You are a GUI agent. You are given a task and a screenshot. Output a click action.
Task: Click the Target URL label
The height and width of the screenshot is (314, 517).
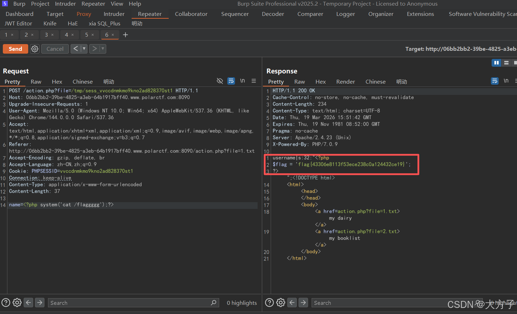[461, 49]
